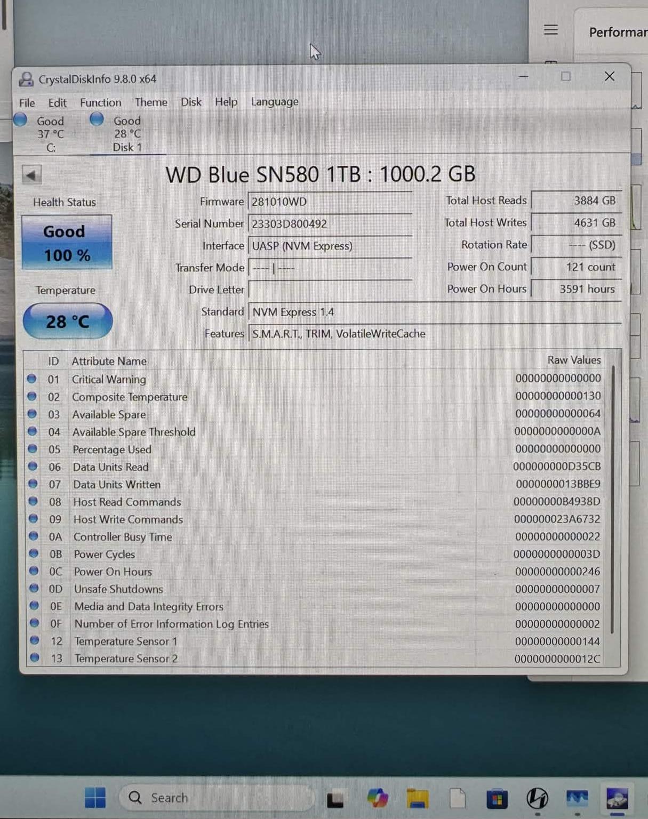
Task: Click hamburger menu in background Performance window
Action: (551, 30)
